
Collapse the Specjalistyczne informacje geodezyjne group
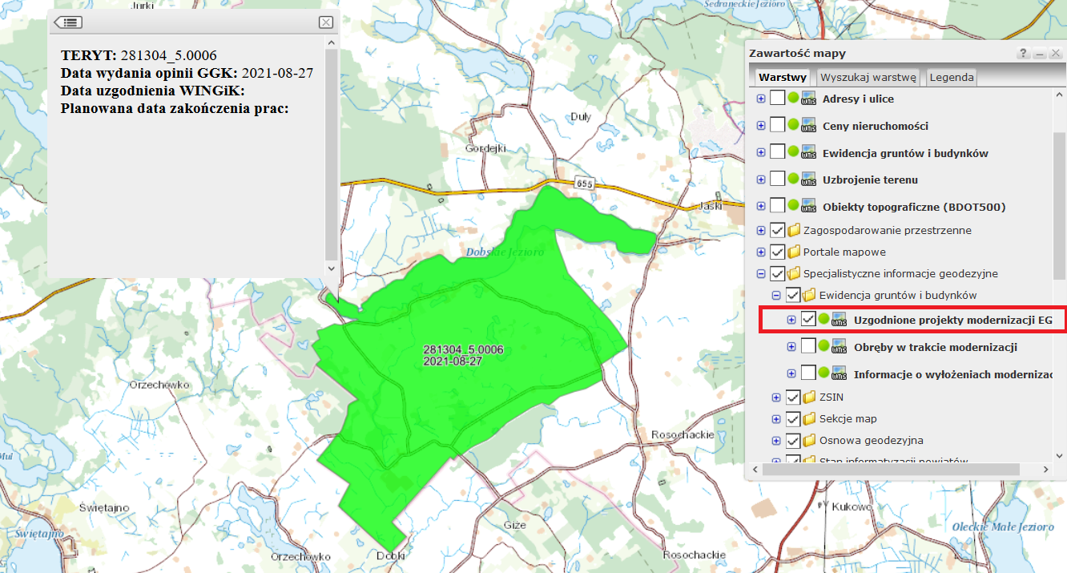[x=761, y=273]
